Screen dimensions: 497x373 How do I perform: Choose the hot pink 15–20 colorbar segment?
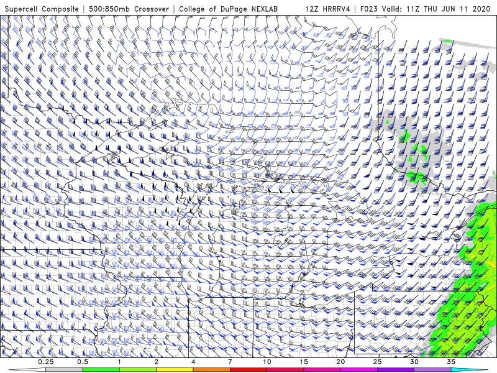(322, 370)
